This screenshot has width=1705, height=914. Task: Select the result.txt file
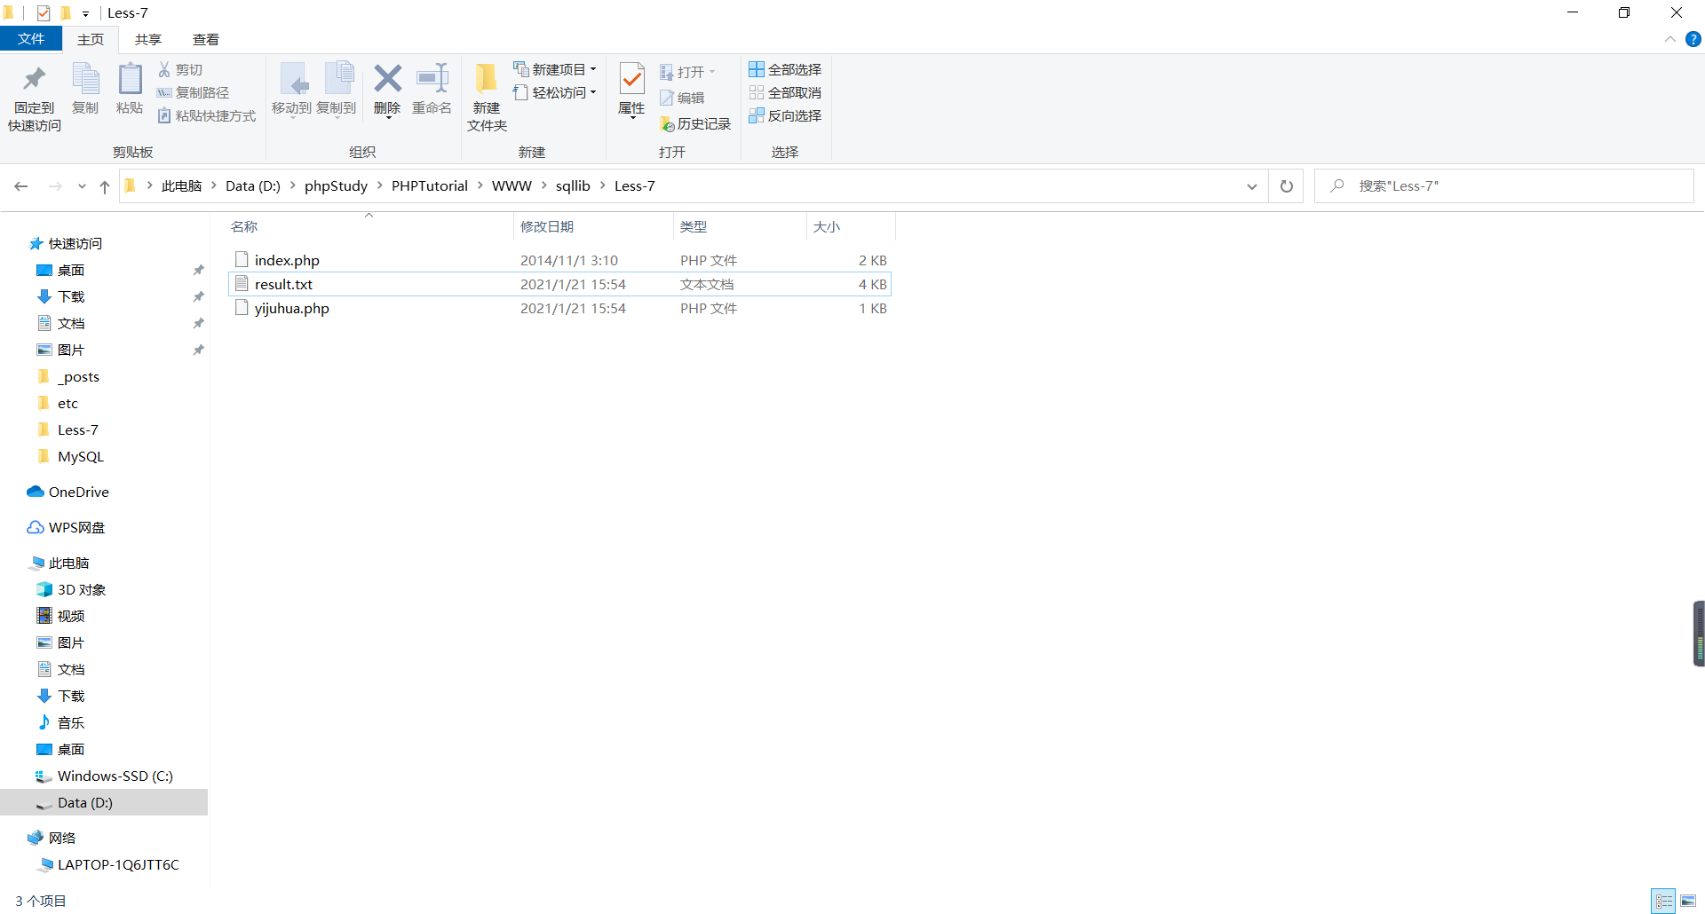tap(283, 284)
